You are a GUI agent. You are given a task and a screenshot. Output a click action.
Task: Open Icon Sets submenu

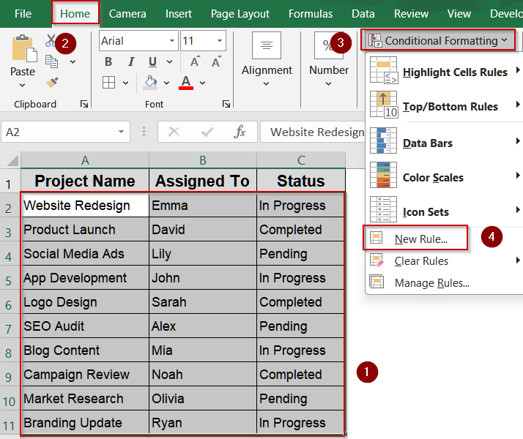pyautogui.click(x=445, y=211)
